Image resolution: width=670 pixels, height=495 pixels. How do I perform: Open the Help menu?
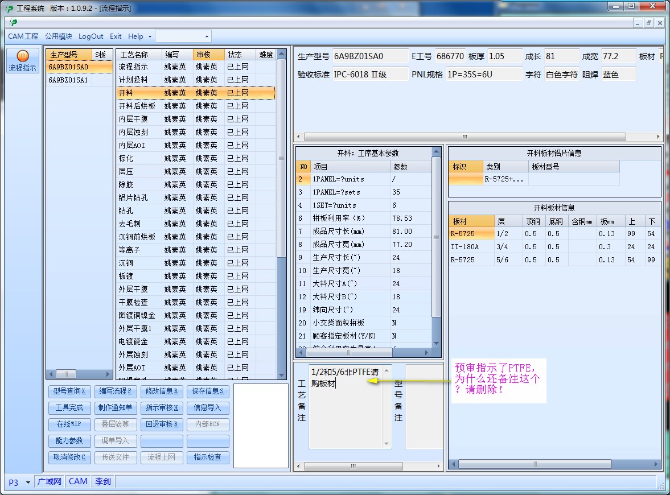(x=135, y=36)
